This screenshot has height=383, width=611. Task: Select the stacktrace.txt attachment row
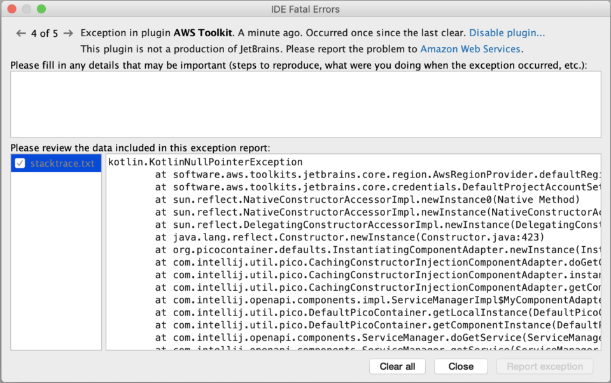click(x=56, y=164)
